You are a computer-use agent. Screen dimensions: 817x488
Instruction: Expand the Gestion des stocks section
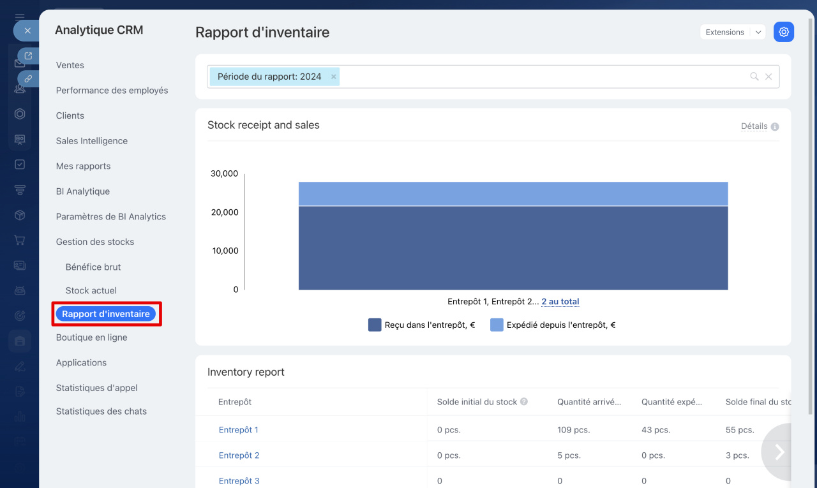tap(95, 242)
